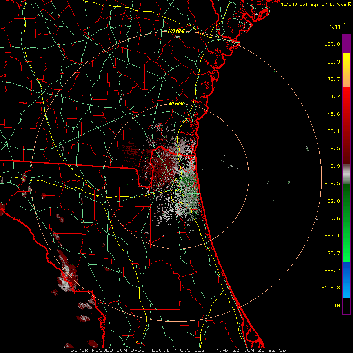Click the purple segment of velocity color bar
This screenshot has width=353, height=353.
coord(346,44)
